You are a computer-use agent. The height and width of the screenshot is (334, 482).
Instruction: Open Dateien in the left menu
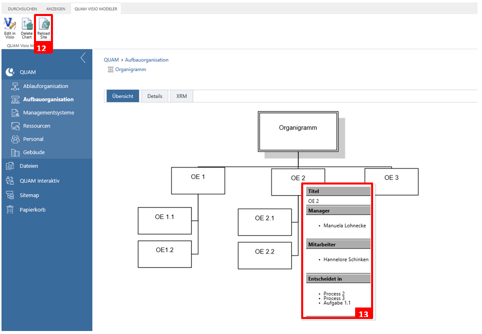tap(28, 166)
